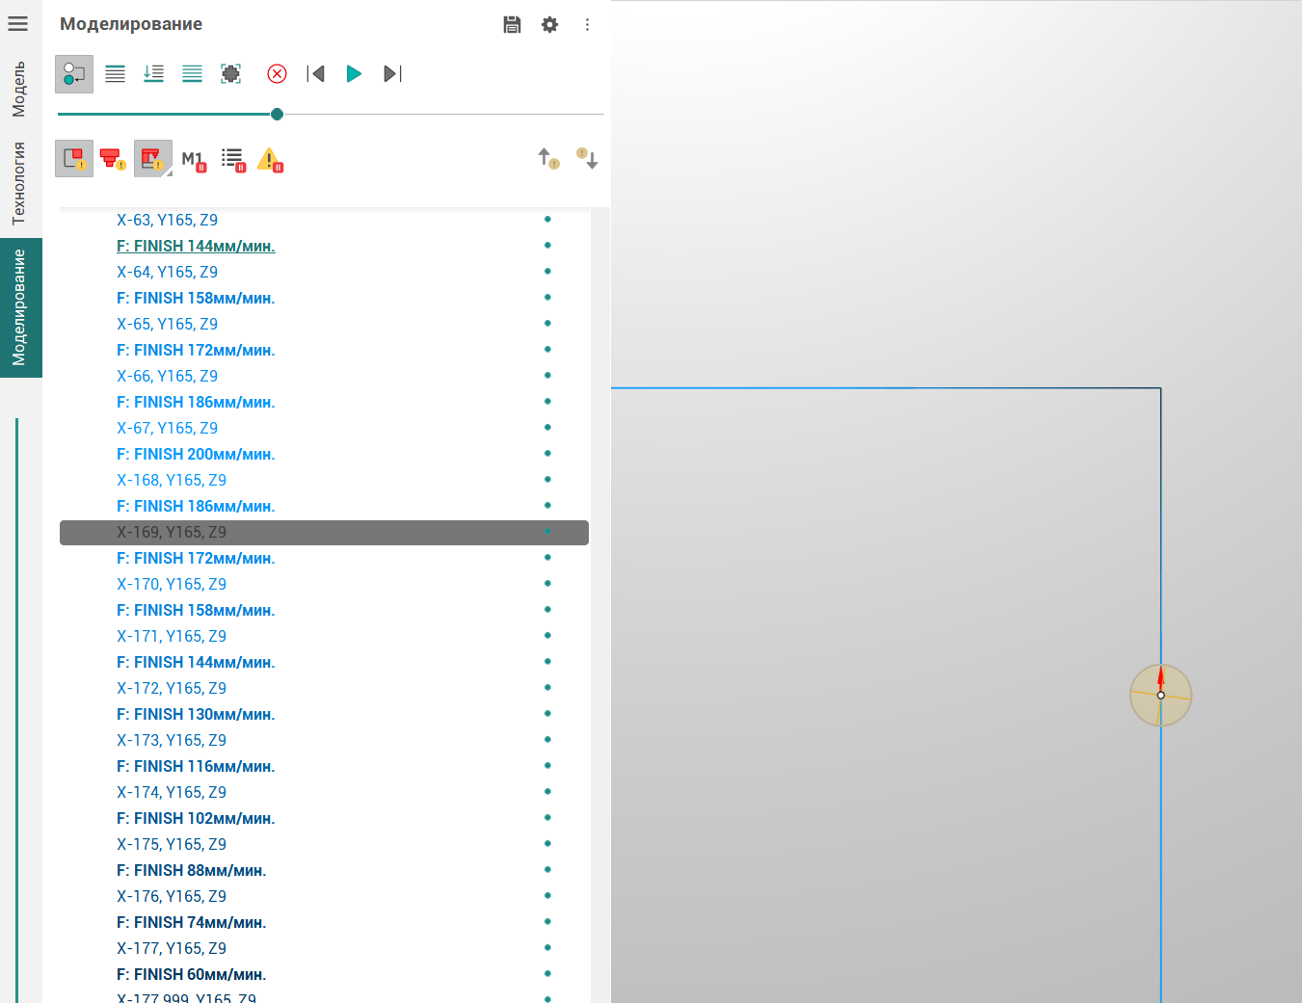Click the simulation progress slider handle
This screenshot has width=1302, height=1003.
click(277, 114)
